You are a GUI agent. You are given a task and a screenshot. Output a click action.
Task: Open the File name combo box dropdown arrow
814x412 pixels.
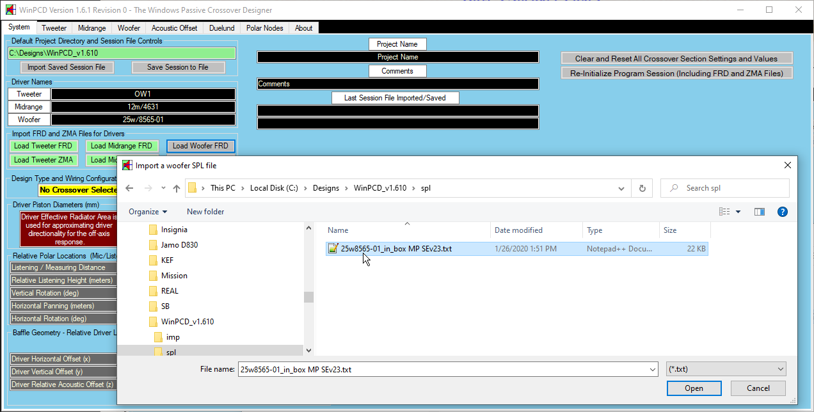[x=652, y=369]
